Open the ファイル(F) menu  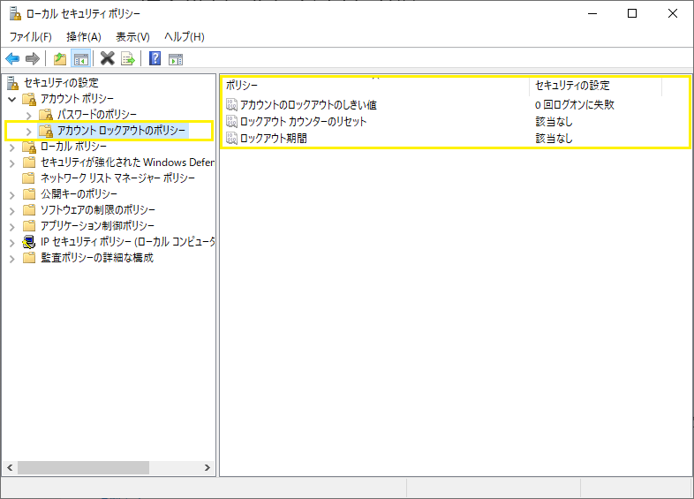coord(31,37)
